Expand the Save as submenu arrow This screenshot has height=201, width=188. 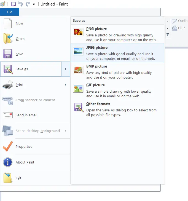point(66,69)
